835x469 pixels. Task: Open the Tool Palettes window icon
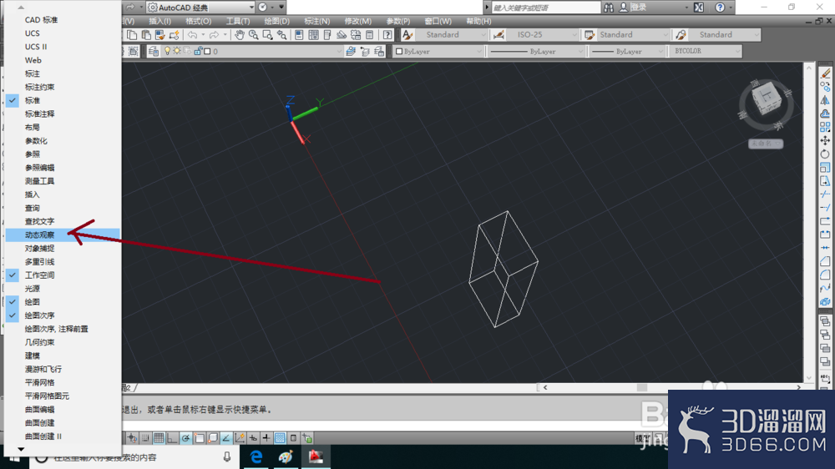pos(327,35)
